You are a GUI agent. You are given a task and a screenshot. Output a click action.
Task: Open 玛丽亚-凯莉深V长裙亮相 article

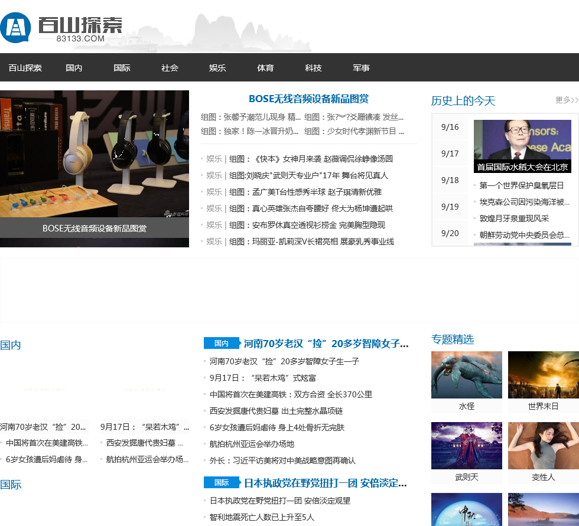[312, 241]
